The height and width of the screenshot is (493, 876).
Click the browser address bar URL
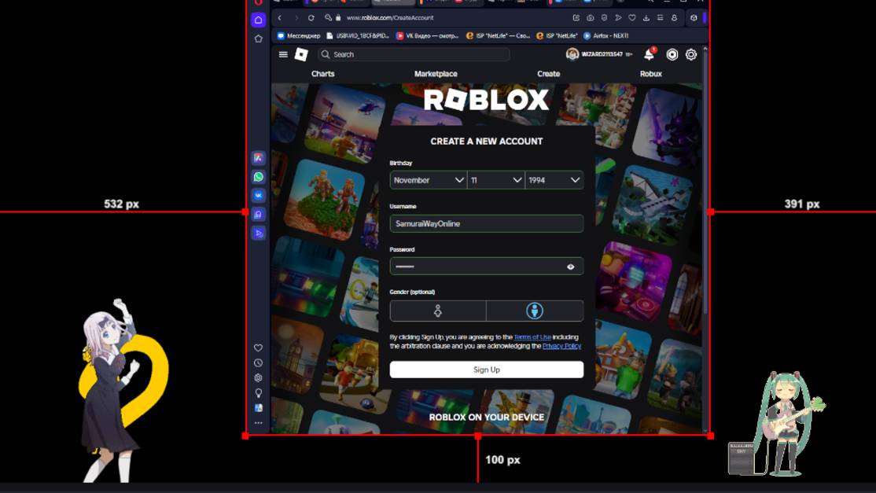click(390, 18)
